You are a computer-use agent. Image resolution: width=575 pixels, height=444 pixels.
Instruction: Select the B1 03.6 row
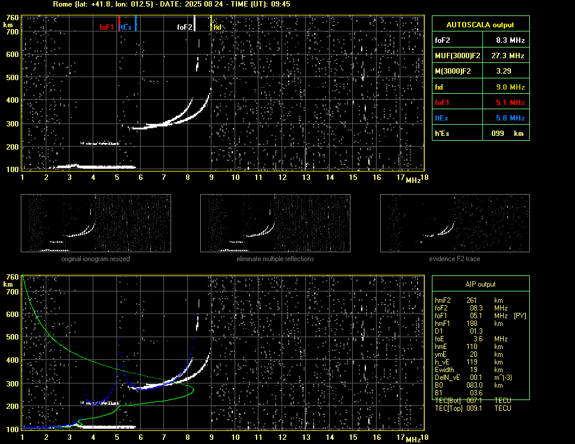pyautogui.click(x=459, y=393)
